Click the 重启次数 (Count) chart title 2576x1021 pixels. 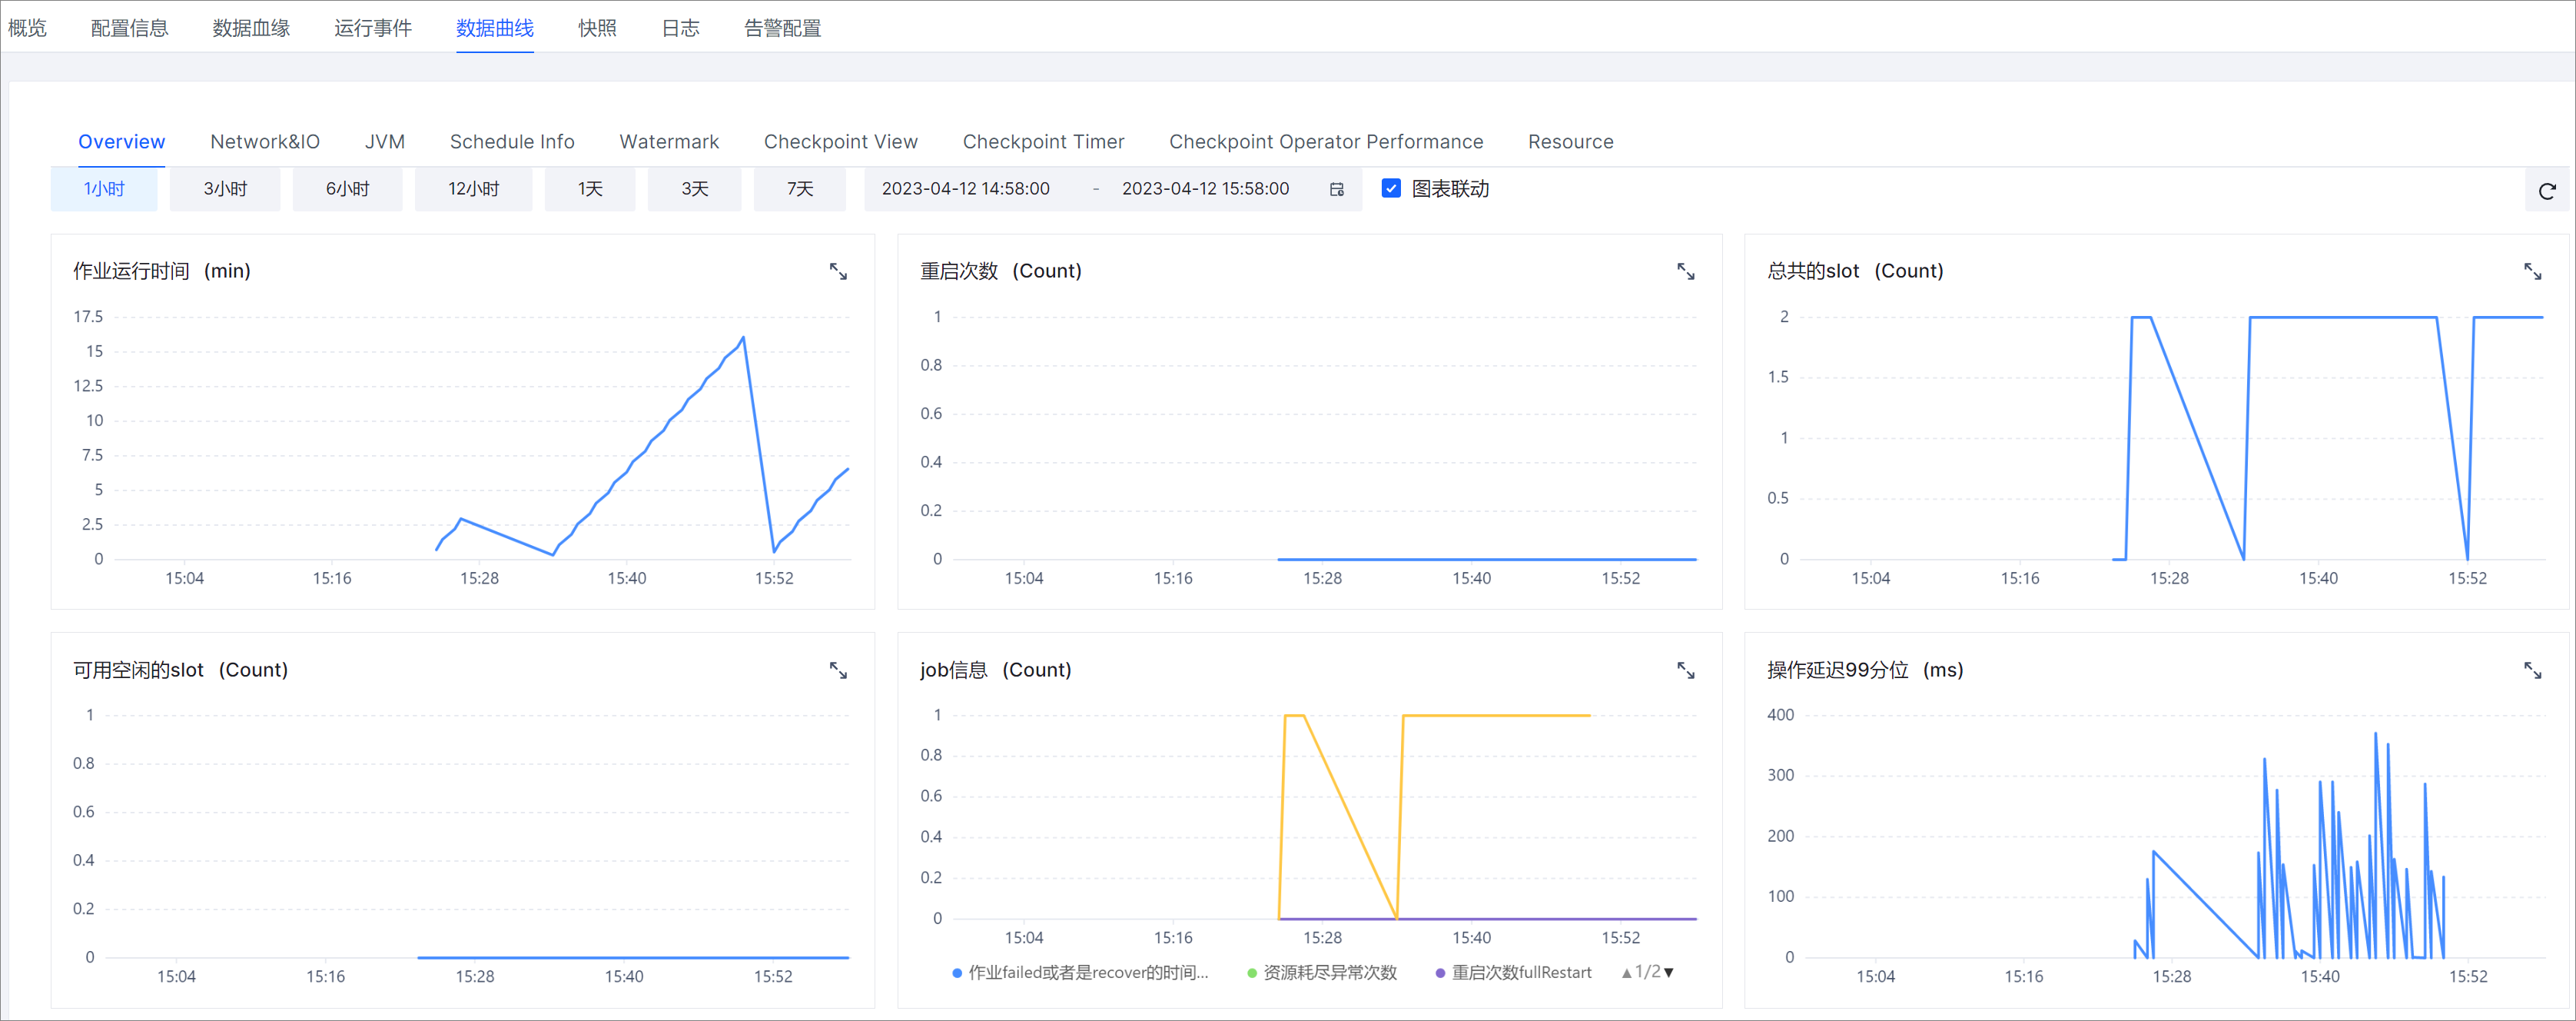coord(1000,271)
